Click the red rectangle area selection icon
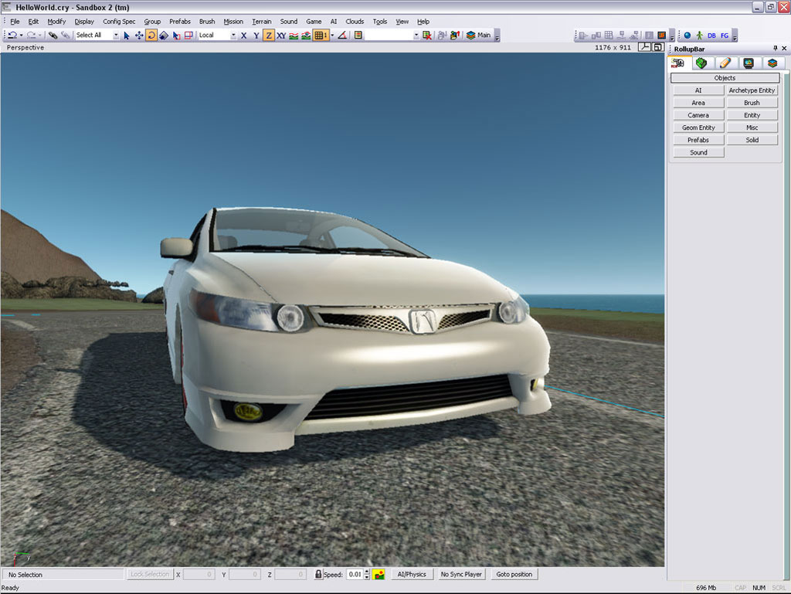This screenshot has width=791, height=594. (x=188, y=36)
